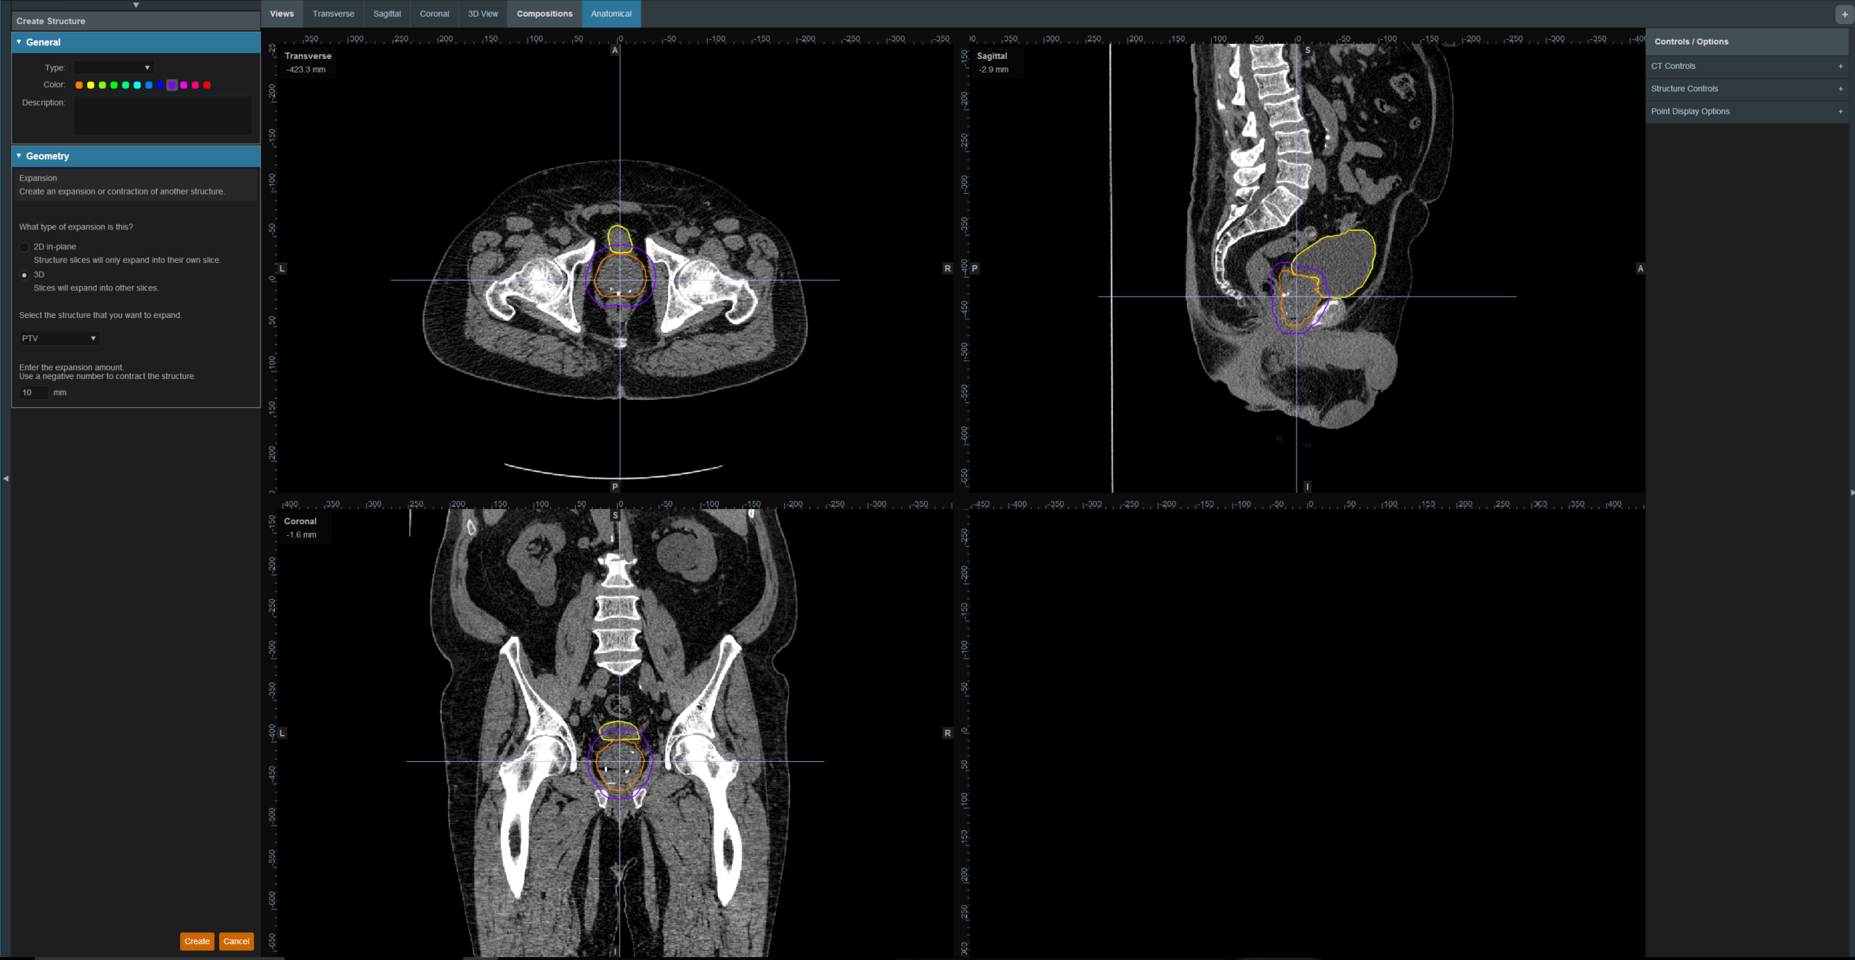Collapse the left panel using edge arrow
The width and height of the screenshot is (1855, 960).
tap(6, 479)
